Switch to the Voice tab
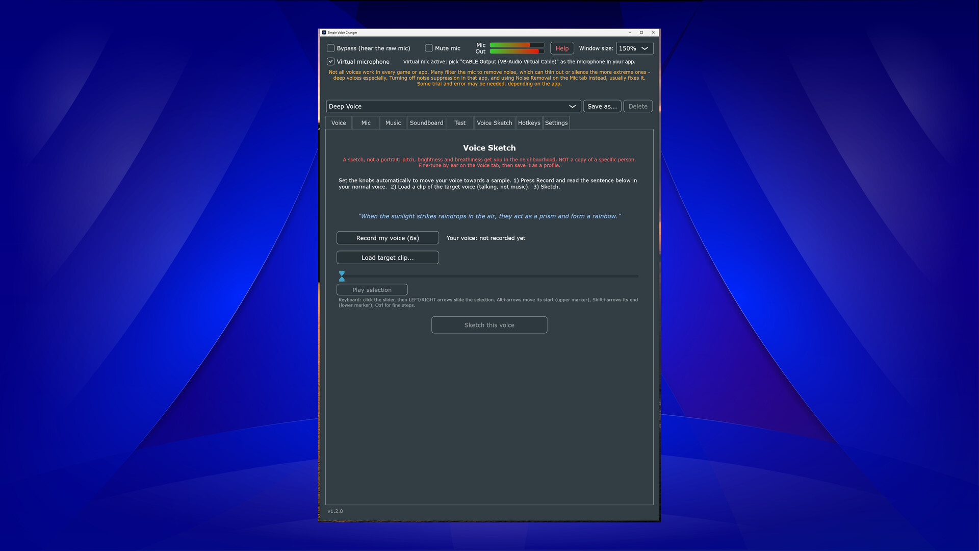The width and height of the screenshot is (979, 551). (x=339, y=123)
